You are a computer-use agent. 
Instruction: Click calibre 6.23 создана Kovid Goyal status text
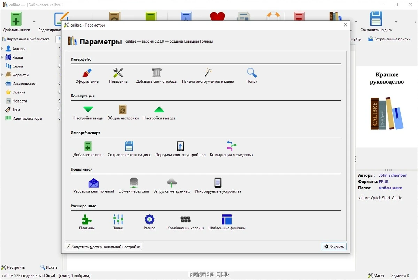pyautogui.click(x=28, y=275)
